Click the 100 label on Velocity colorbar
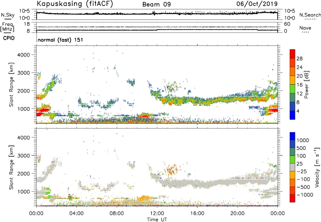 click(301, 156)
